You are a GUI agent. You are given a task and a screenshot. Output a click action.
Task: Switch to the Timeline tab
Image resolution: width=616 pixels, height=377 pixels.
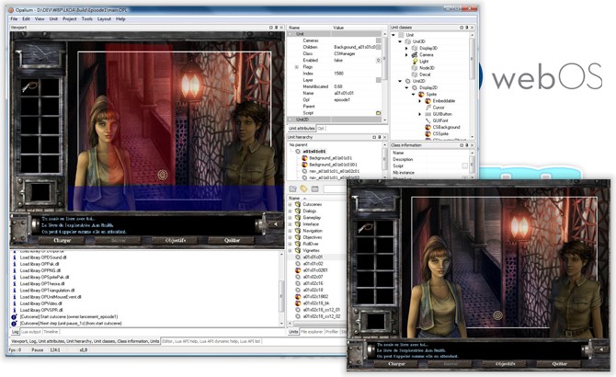[51, 332]
